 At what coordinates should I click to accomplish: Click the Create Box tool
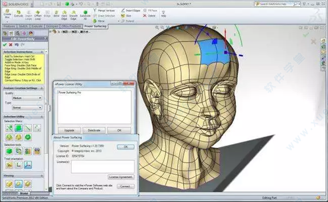pyautogui.click(x=7, y=14)
